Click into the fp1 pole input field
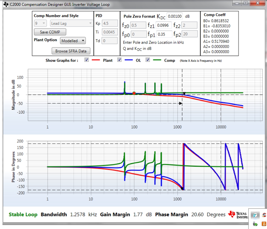This screenshot has height=229, width=267. 164,34
